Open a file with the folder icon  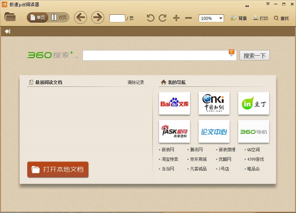[10, 17]
